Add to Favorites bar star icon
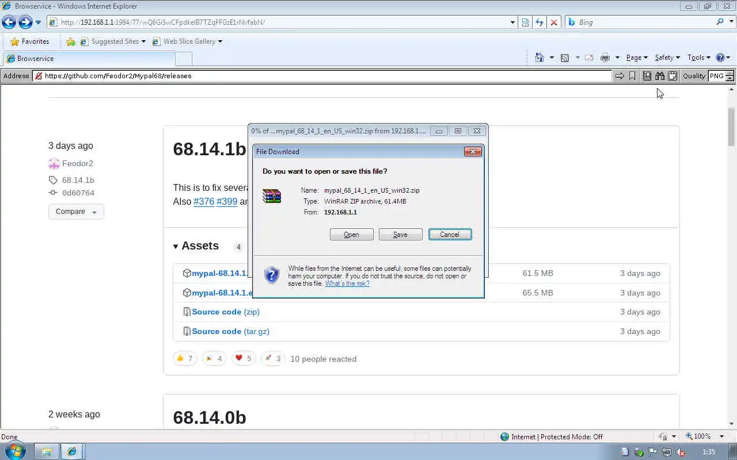This screenshot has width=737, height=460. pyautogui.click(x=70, y=41)
